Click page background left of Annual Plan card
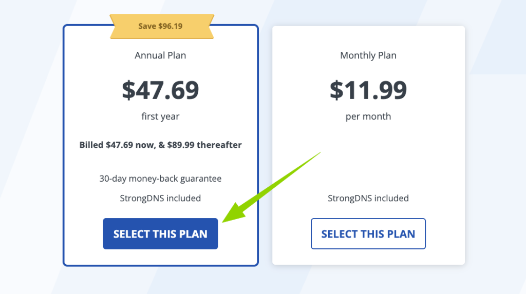 (31, 154)
